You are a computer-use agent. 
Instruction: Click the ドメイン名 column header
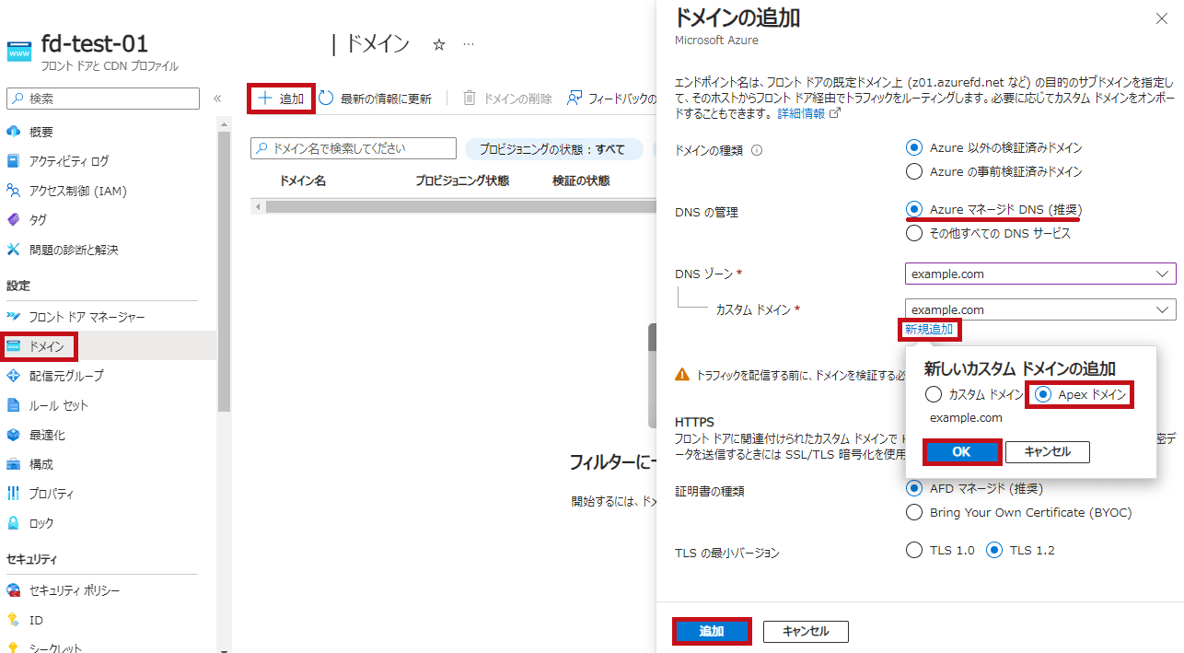coord(303,181)
